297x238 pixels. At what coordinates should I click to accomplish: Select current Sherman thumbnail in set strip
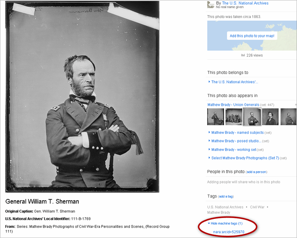click(252, 117)
